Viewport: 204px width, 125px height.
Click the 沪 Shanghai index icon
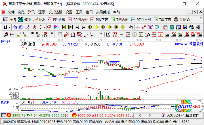pyautogui.click(x=9, y=115)
